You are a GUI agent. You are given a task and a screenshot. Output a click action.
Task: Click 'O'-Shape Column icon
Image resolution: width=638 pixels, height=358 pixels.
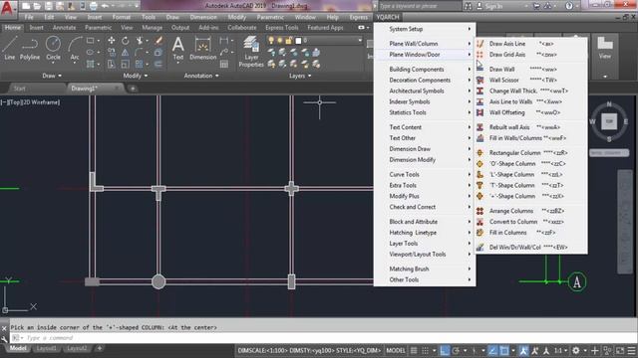pyautogui.click(x=480, y=163)
